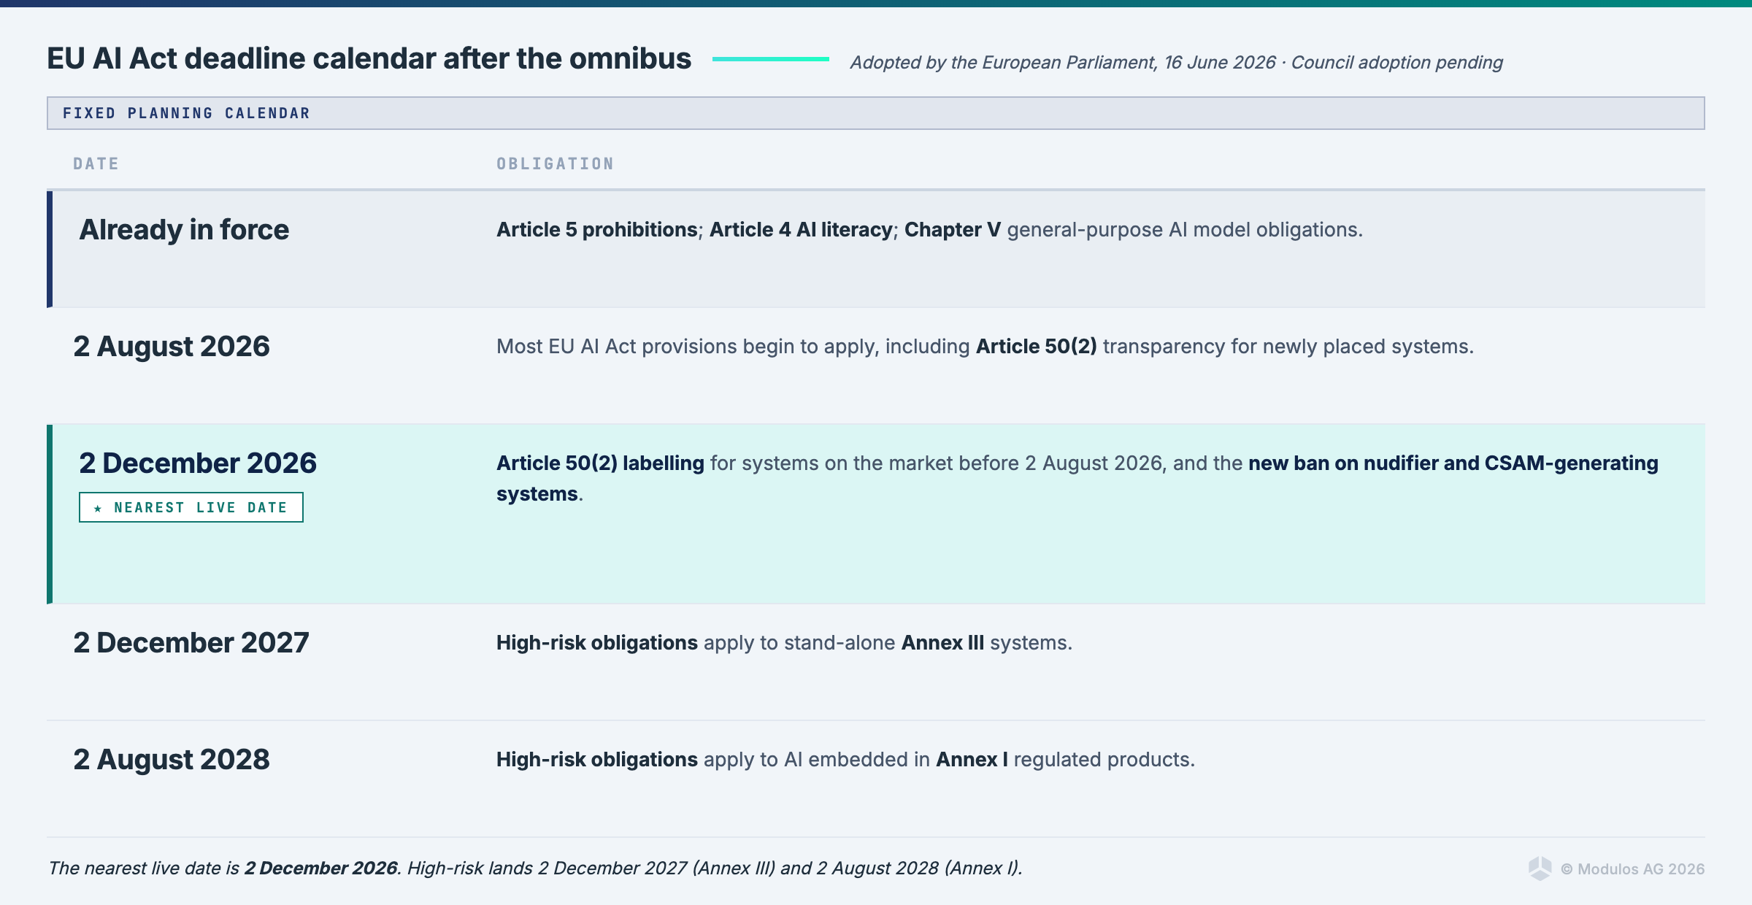Screen dimensions: 1752x905
Task: Select 'Annex III' in the 2 December 2027 row
Action: coord(942,643)
